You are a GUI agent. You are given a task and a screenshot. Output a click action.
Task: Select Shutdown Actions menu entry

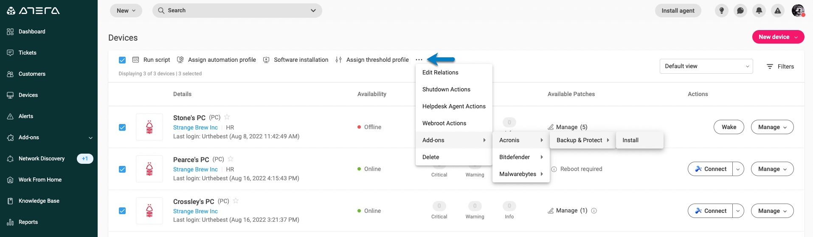(454, 89)
